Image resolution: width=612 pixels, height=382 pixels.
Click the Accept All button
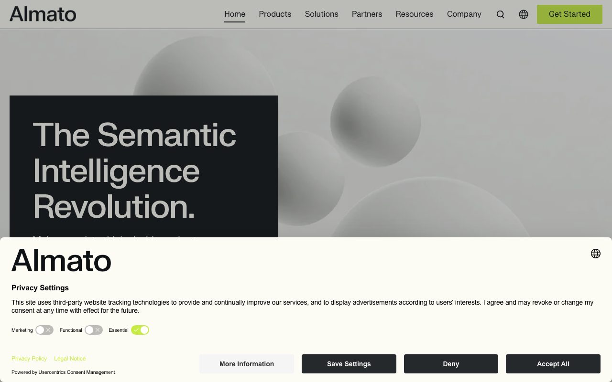[553, 364]
